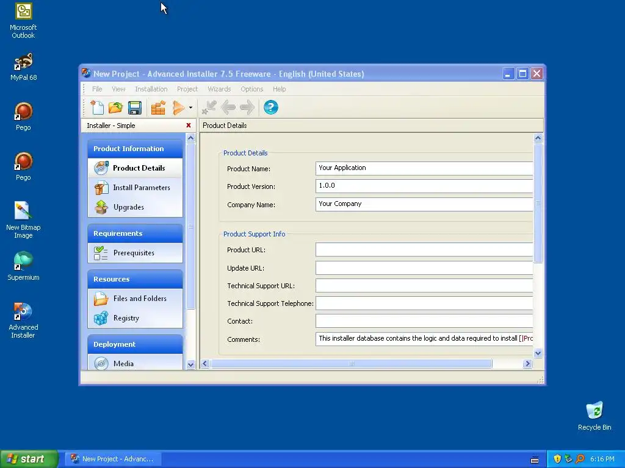625x468 pixels.
Task: Click the Technical Support URL field
Action: coord(424,286)
